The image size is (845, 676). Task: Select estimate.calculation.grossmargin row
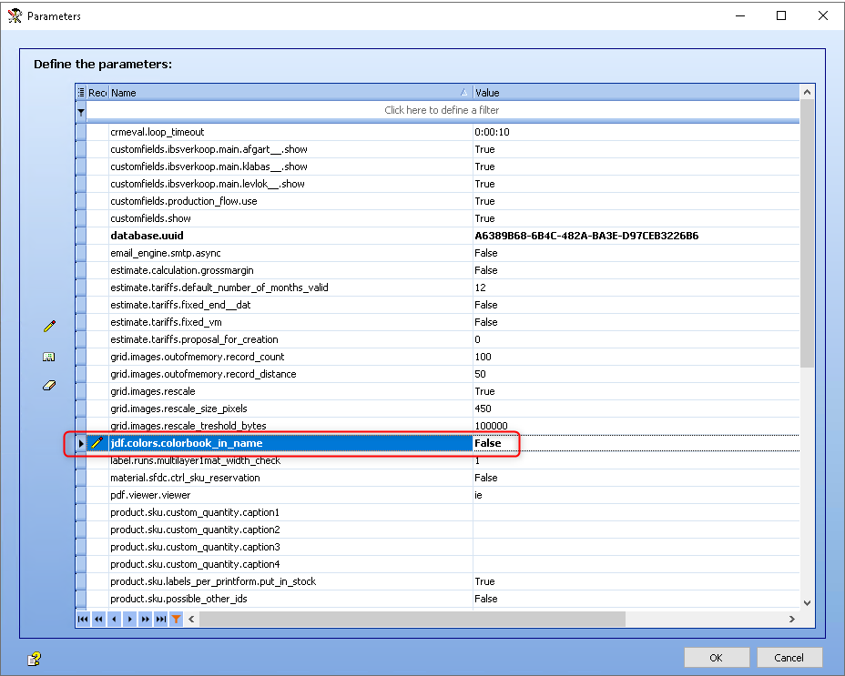437,270
